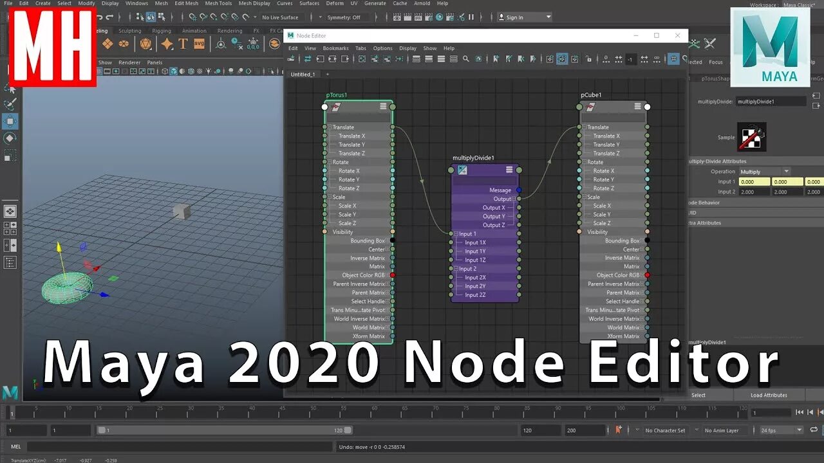Toggle Select by Object Type mode icon
824x463 pixels.
pos(150,17)
